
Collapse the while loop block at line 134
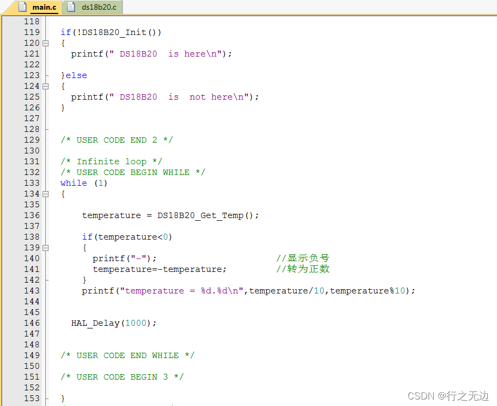pyautogui.click(x=46, y=194)
